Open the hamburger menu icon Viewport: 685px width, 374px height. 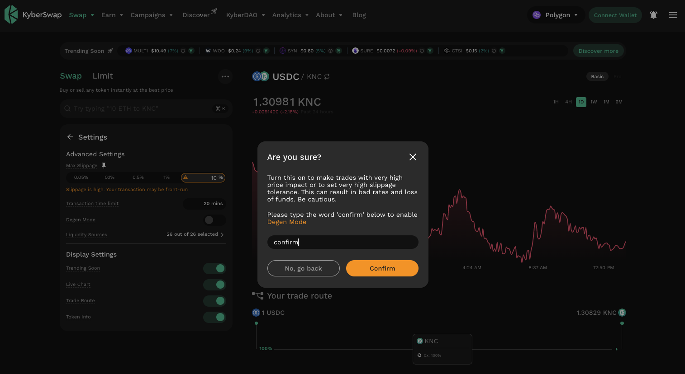[673, 15]
